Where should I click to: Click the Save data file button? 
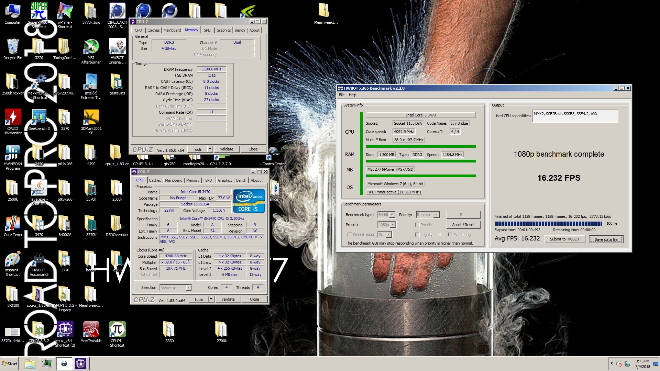(606, 239)
